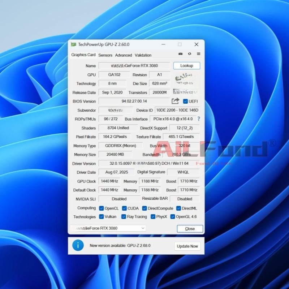Click the Update Now button
Screen dimensions: 289x289
[x=187, y=246]
